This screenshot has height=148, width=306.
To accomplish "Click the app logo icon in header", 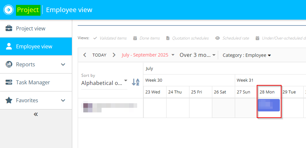I will click(x=8, y=10).
